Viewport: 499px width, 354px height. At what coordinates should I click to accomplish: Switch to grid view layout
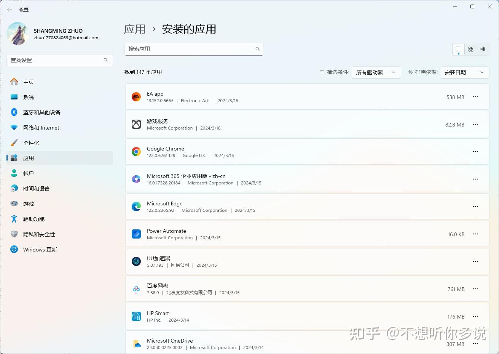(x=471, y=49)
